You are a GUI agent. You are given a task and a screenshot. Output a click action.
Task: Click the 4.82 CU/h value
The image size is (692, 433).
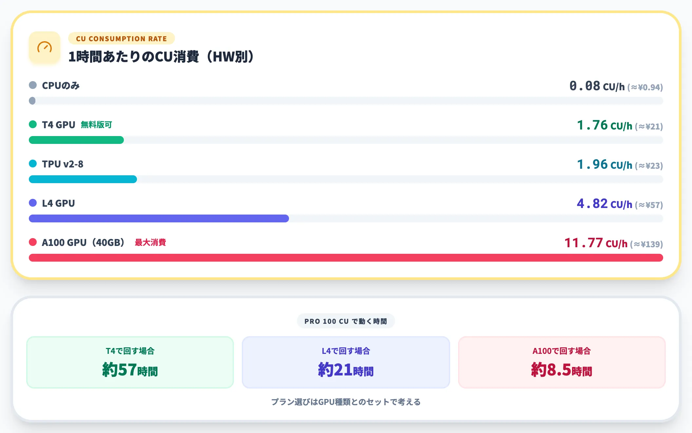pos(605,204)
